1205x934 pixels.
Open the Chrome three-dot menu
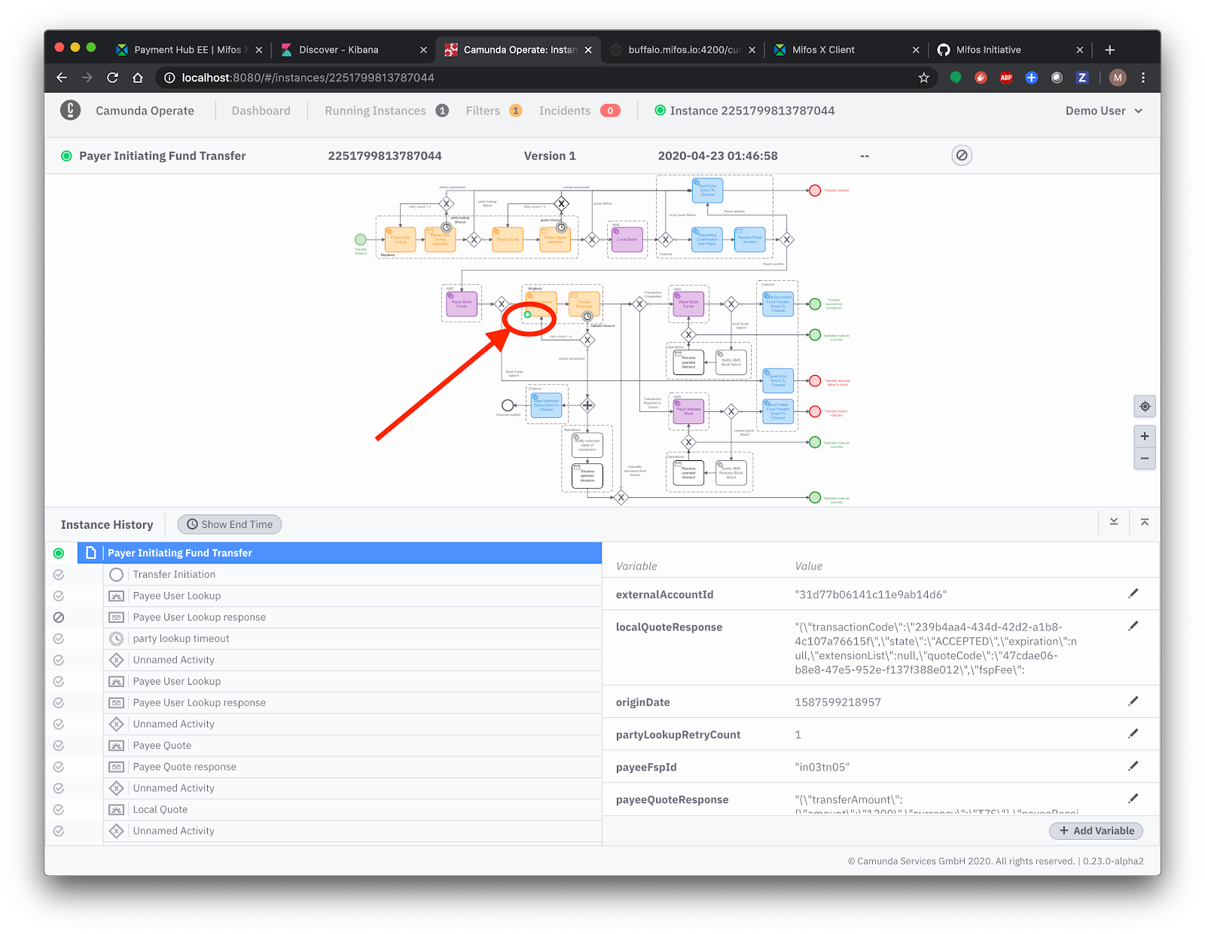tap(1143, 78)
